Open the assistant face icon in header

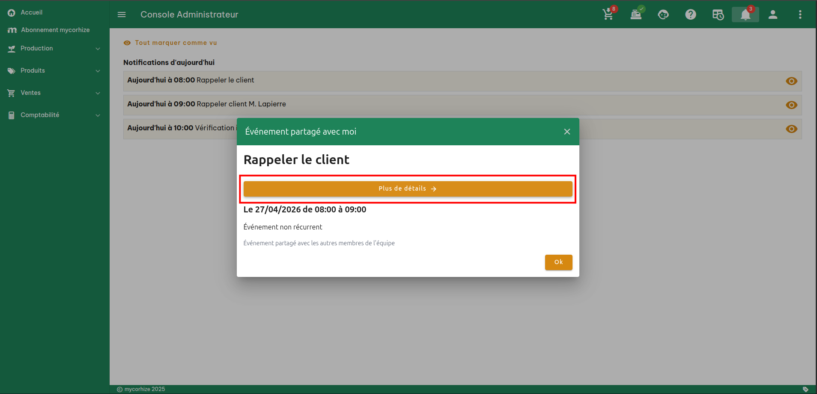[x=663, y=15]
